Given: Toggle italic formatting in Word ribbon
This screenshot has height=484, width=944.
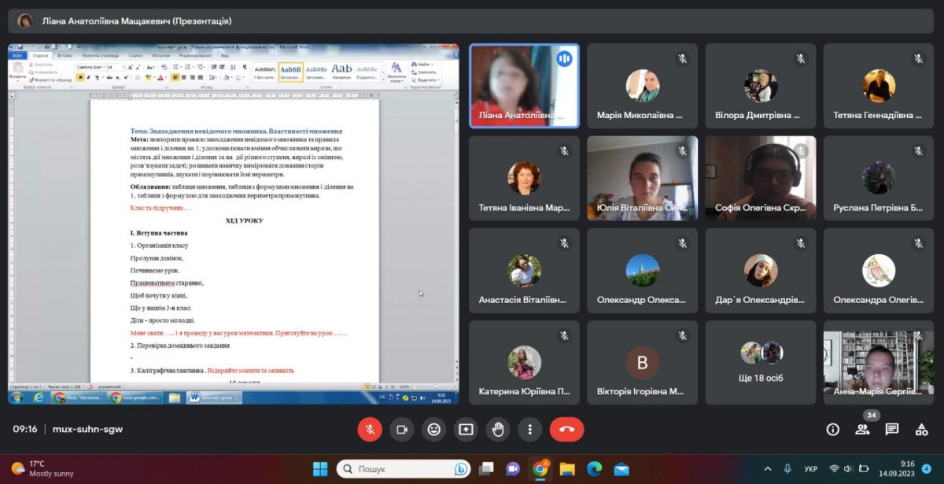Looking at the screenshot, I should click(89, 77).
